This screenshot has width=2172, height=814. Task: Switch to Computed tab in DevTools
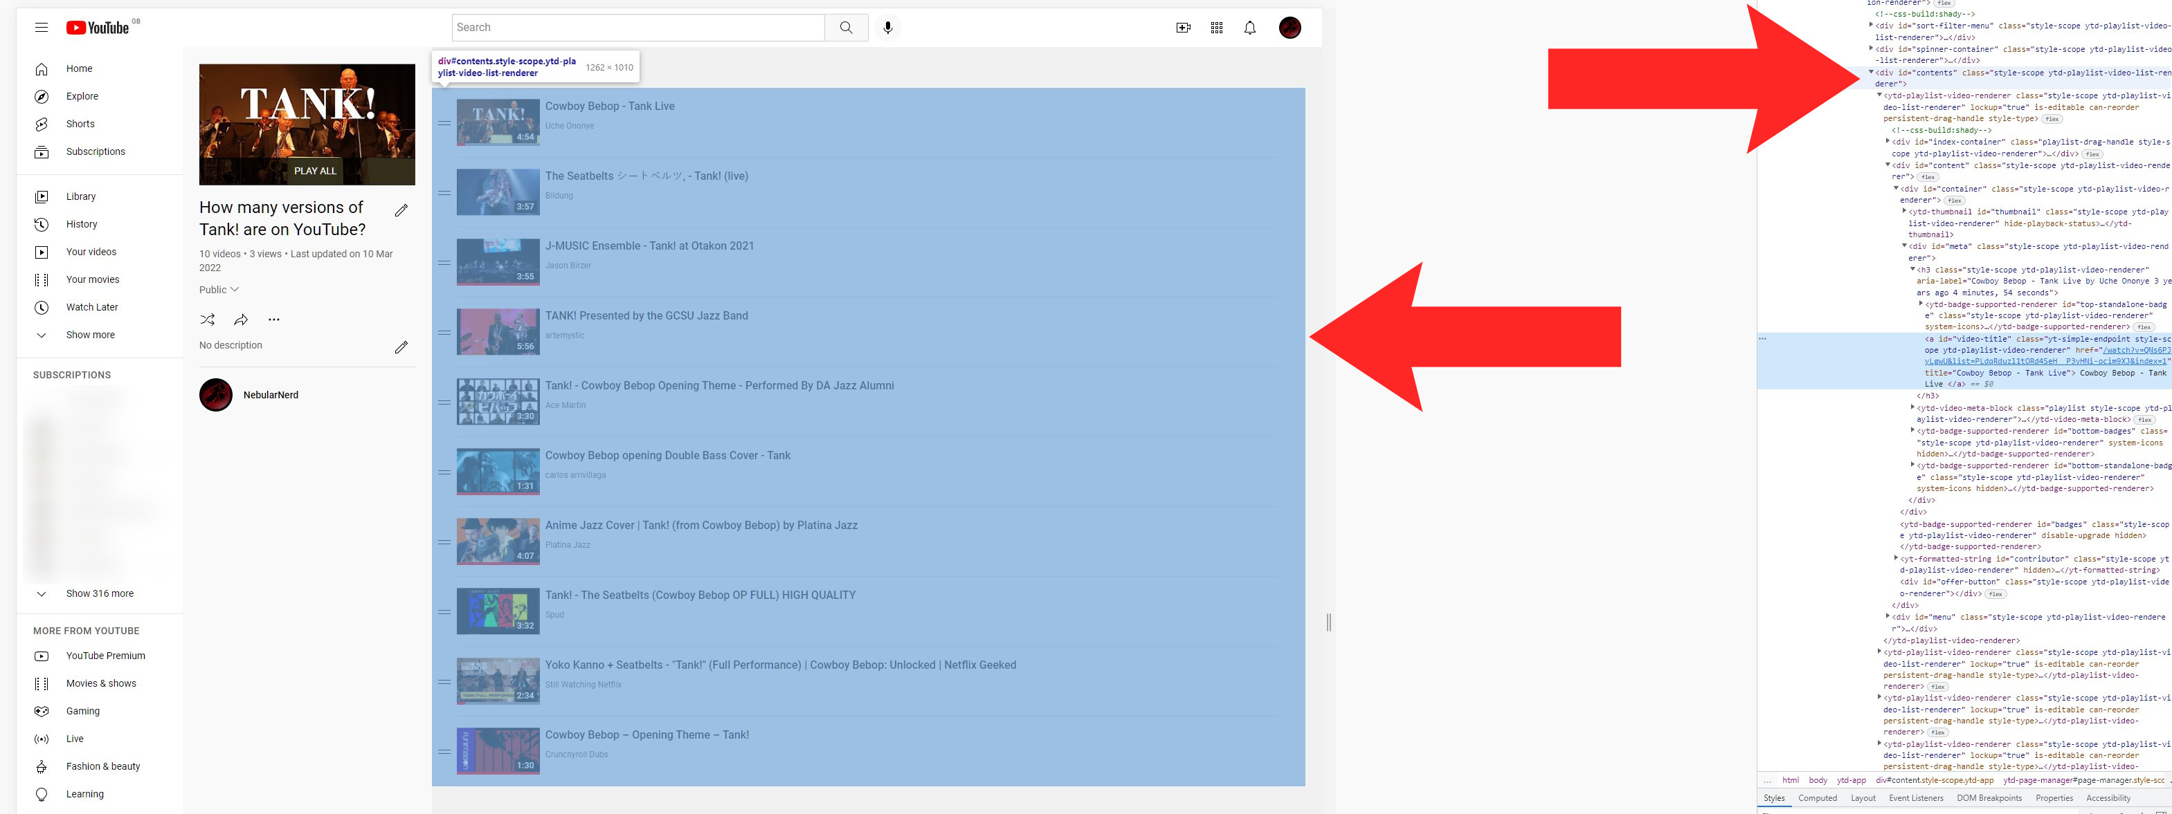[1817, 798]
